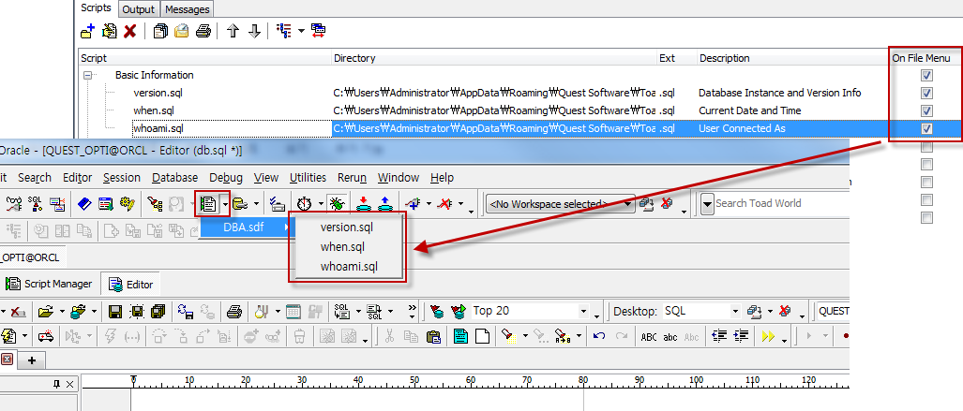The width and height of the screenshot is (963, 411).
Task: Click the save disk icon in editor toolbar
Action: click(115, 311)
